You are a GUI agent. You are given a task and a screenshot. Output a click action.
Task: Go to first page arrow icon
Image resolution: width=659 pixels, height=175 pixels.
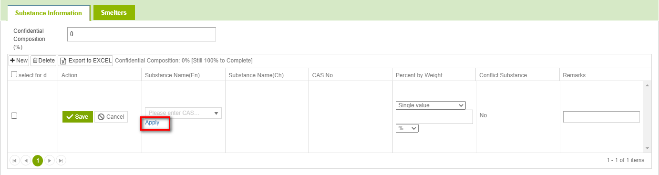click(x=14, y=161)
